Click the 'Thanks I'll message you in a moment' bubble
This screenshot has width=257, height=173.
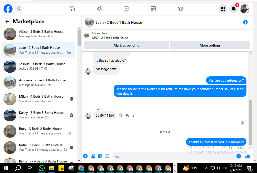point(216,142)
